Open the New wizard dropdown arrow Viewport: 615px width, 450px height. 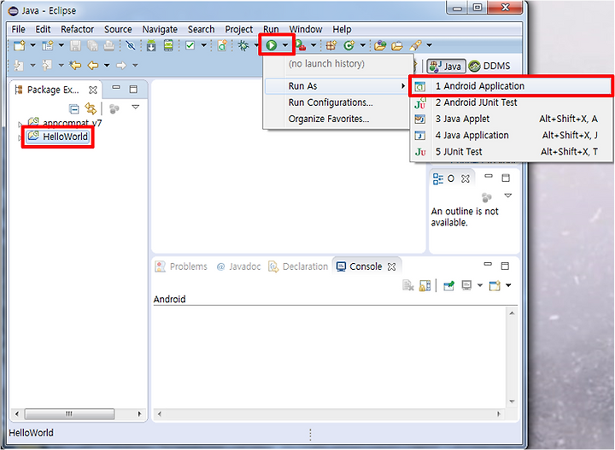click(x=33, y=45)
